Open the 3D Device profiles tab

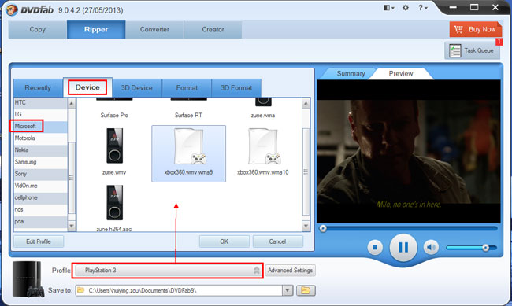click(137, 88)
